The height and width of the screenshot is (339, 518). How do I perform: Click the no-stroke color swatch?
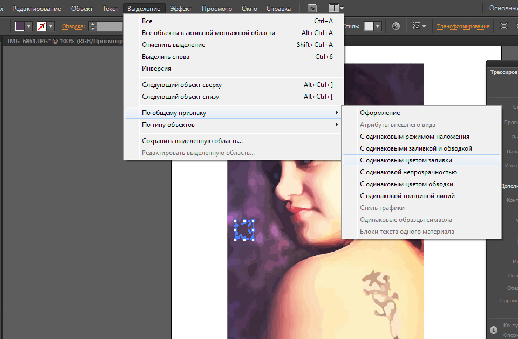(x=42, y=26)
